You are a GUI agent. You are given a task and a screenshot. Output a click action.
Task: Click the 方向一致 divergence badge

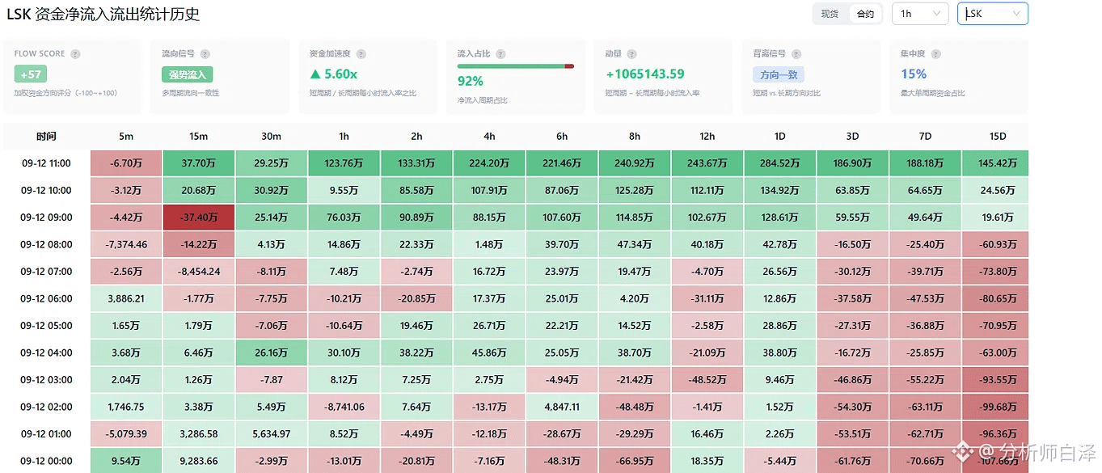[x=779, y=74]
